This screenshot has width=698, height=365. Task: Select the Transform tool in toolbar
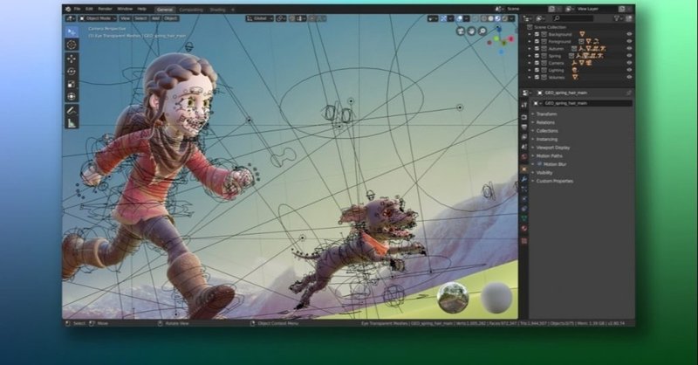point(72,97)
